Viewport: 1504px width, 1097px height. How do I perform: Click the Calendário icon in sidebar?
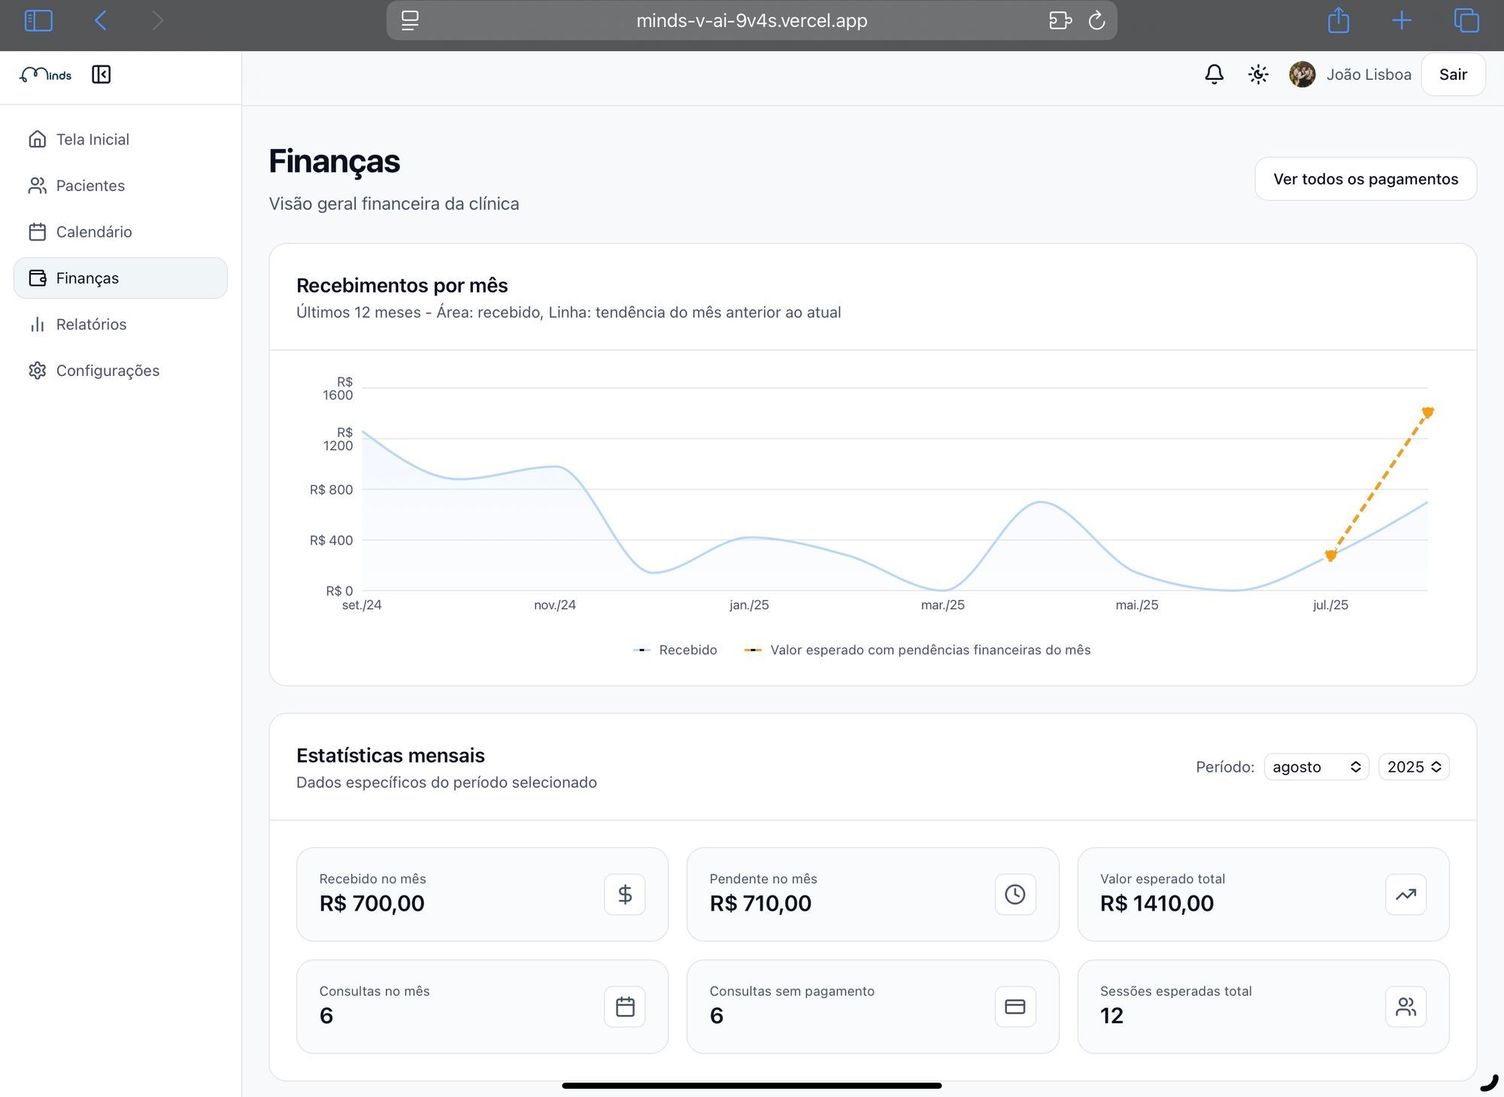click(x=37, y=232)
